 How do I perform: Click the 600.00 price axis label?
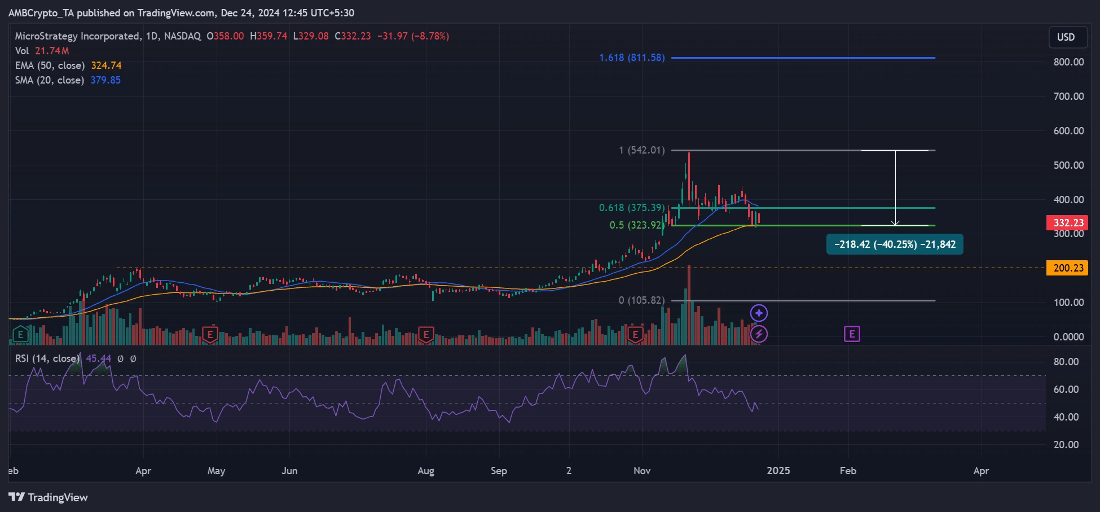[x=1068, y=131]
